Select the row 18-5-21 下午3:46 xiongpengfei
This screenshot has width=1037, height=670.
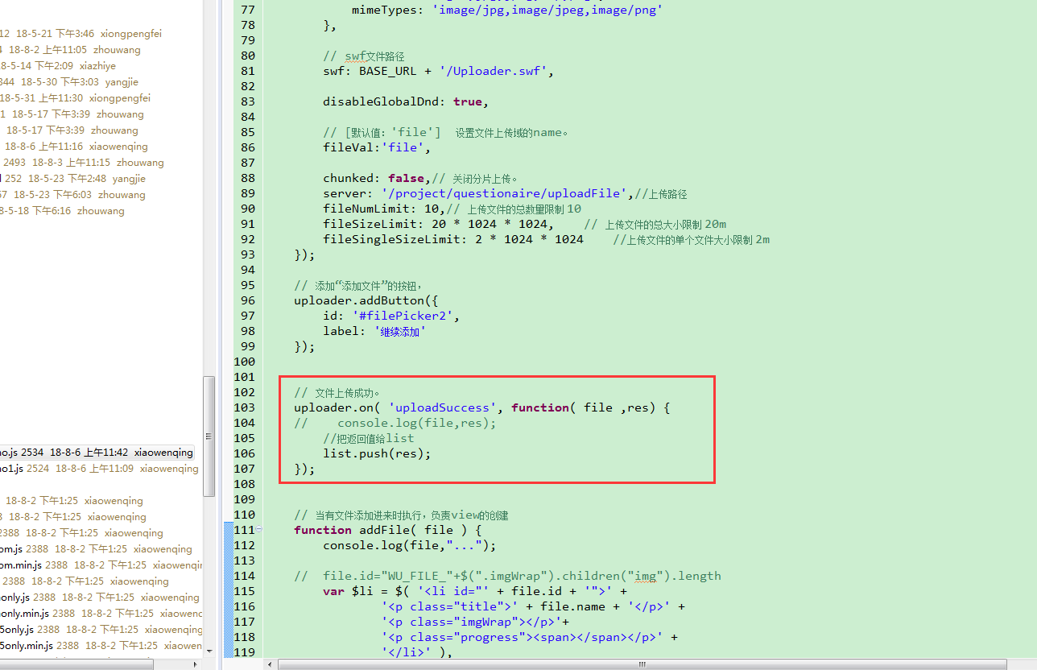pyautogui.click(x=81, y=34)
